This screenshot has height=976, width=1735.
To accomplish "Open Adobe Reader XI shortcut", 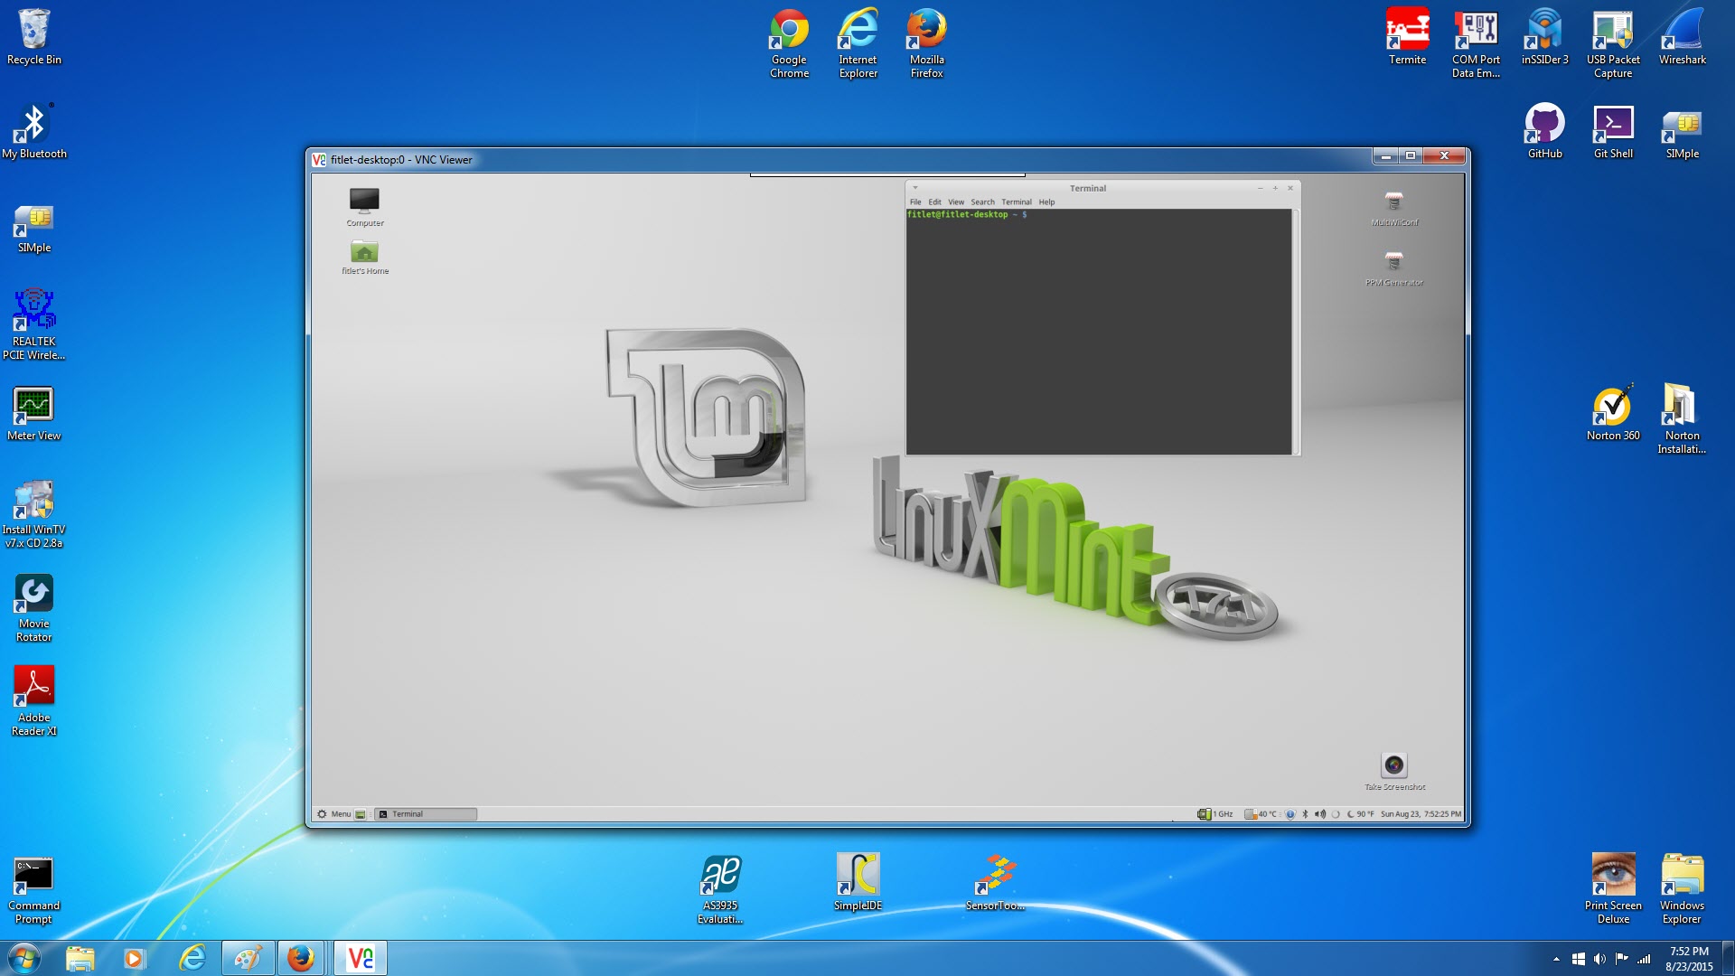I will [34, 701].
